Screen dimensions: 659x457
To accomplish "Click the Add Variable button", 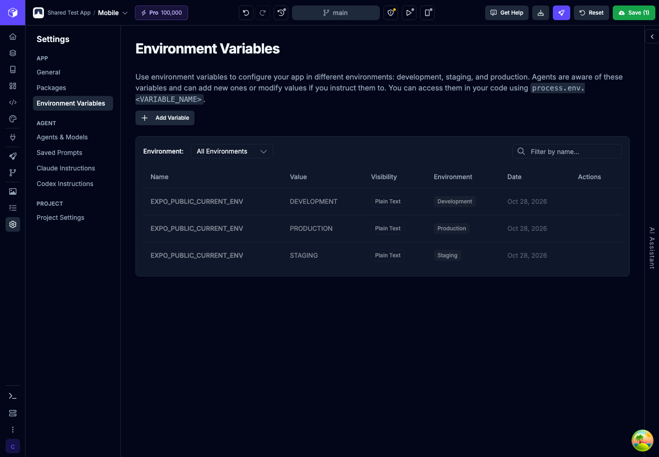I will coord(165,118).
